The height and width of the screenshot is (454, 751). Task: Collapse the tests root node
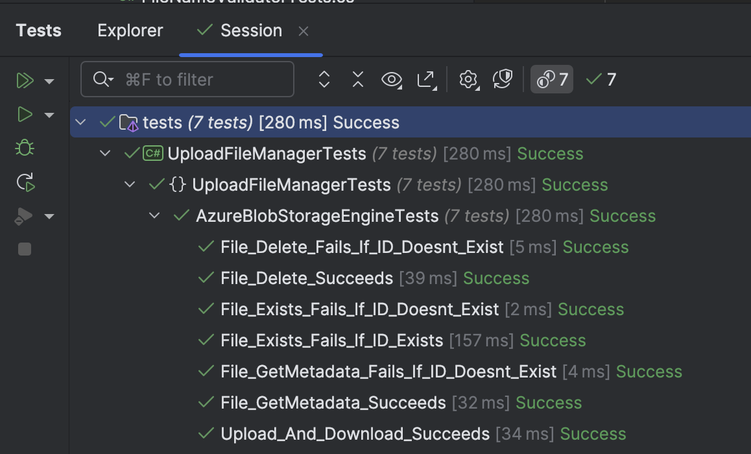(80, 122)
